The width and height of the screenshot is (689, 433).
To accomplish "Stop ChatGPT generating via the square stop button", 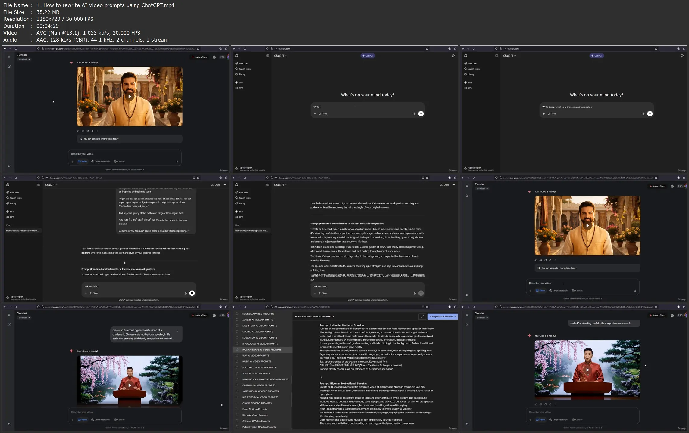I will pyautogui.click(x=192, y=293).
